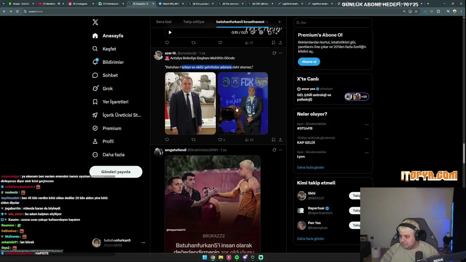This screenshot has height=262, width=466.
Task: Open Windows Start menu
Action: (x=205, y=258)
